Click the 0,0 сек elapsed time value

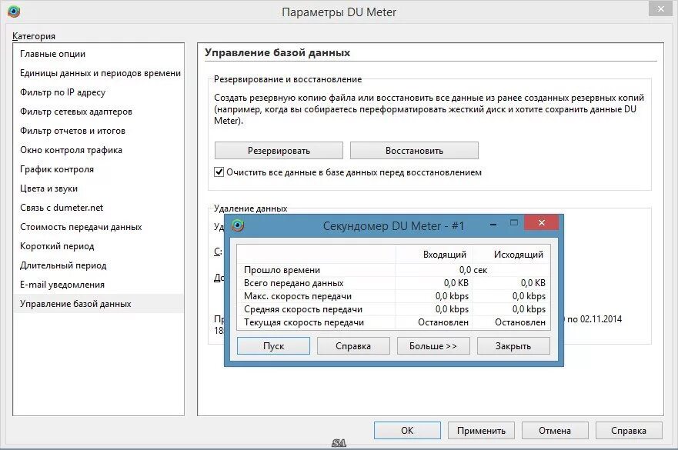(x=473, y=270)
